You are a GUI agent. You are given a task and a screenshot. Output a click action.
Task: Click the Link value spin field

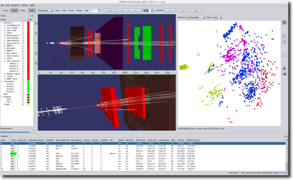point(94,11)
